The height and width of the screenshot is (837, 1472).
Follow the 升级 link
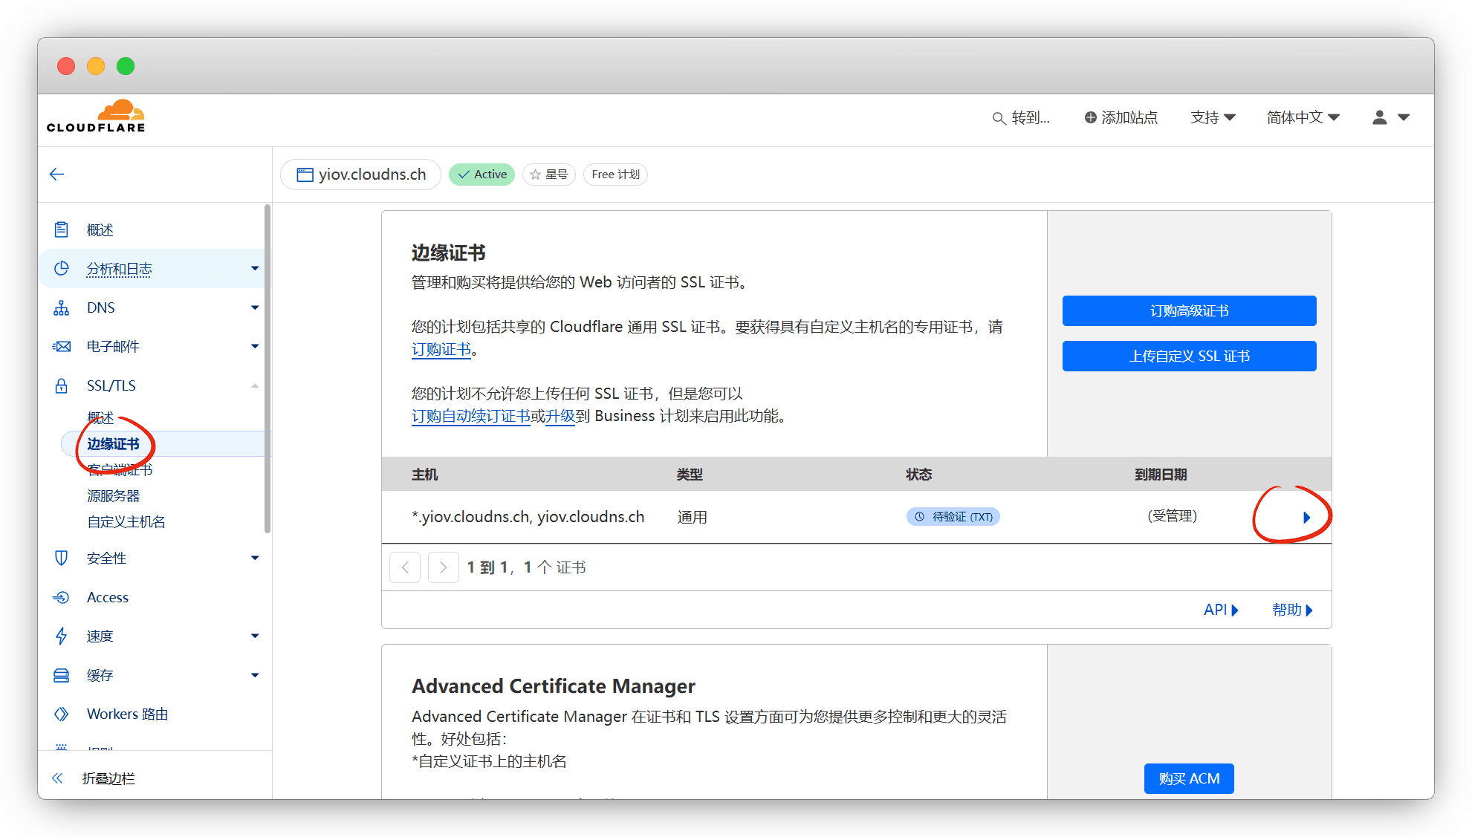coord(560,416)
